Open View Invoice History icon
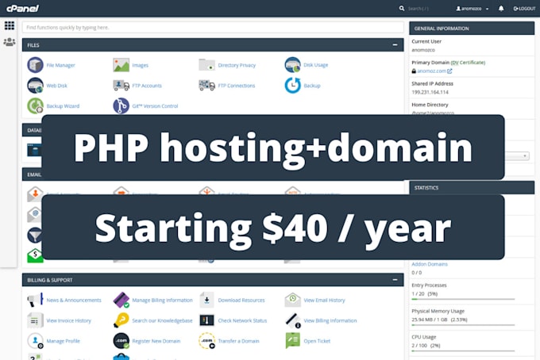The width and height of the screenshot is (540, 360). 35,320
